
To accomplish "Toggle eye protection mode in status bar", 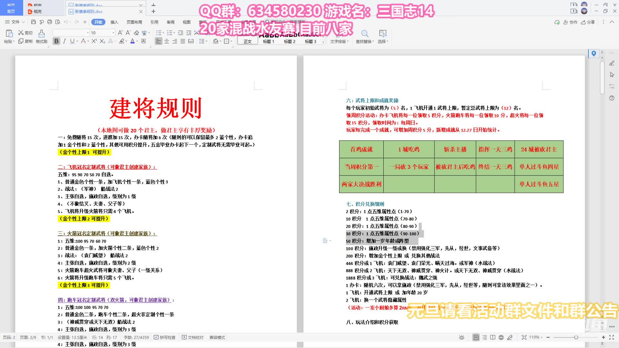I will tap(462, 337).
